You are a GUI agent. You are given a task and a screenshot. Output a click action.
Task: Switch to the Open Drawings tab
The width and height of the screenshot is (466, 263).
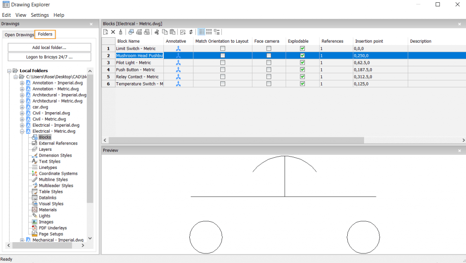19,34
